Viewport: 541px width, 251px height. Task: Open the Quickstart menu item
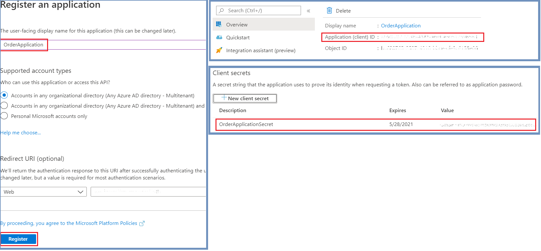point(264,37)
